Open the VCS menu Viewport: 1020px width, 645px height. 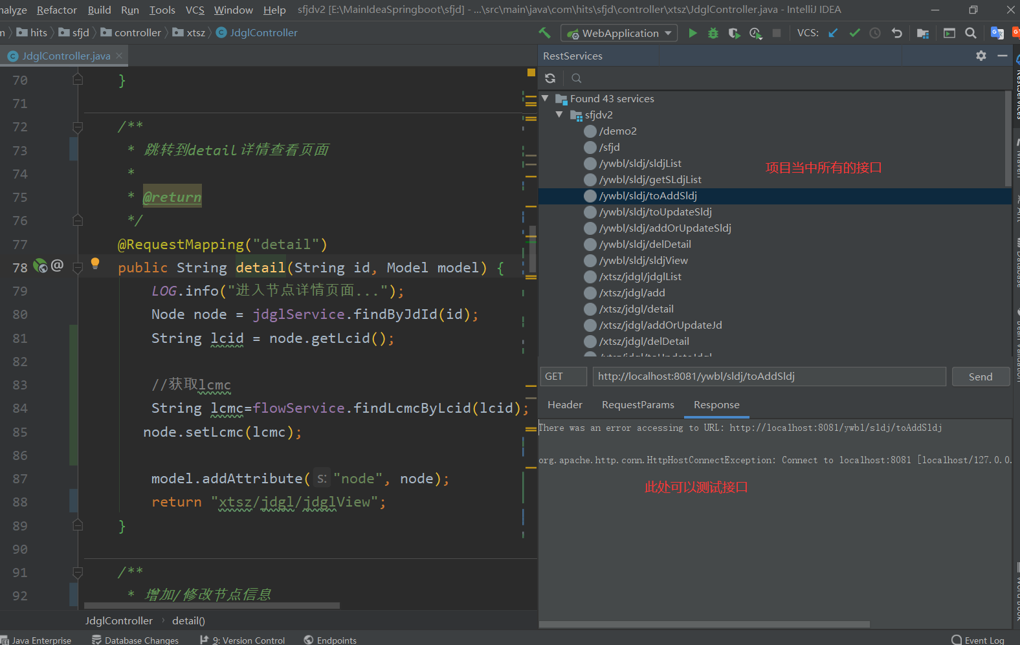click(195, 10)
